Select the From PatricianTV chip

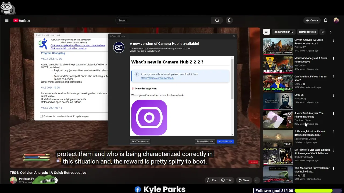284,32
